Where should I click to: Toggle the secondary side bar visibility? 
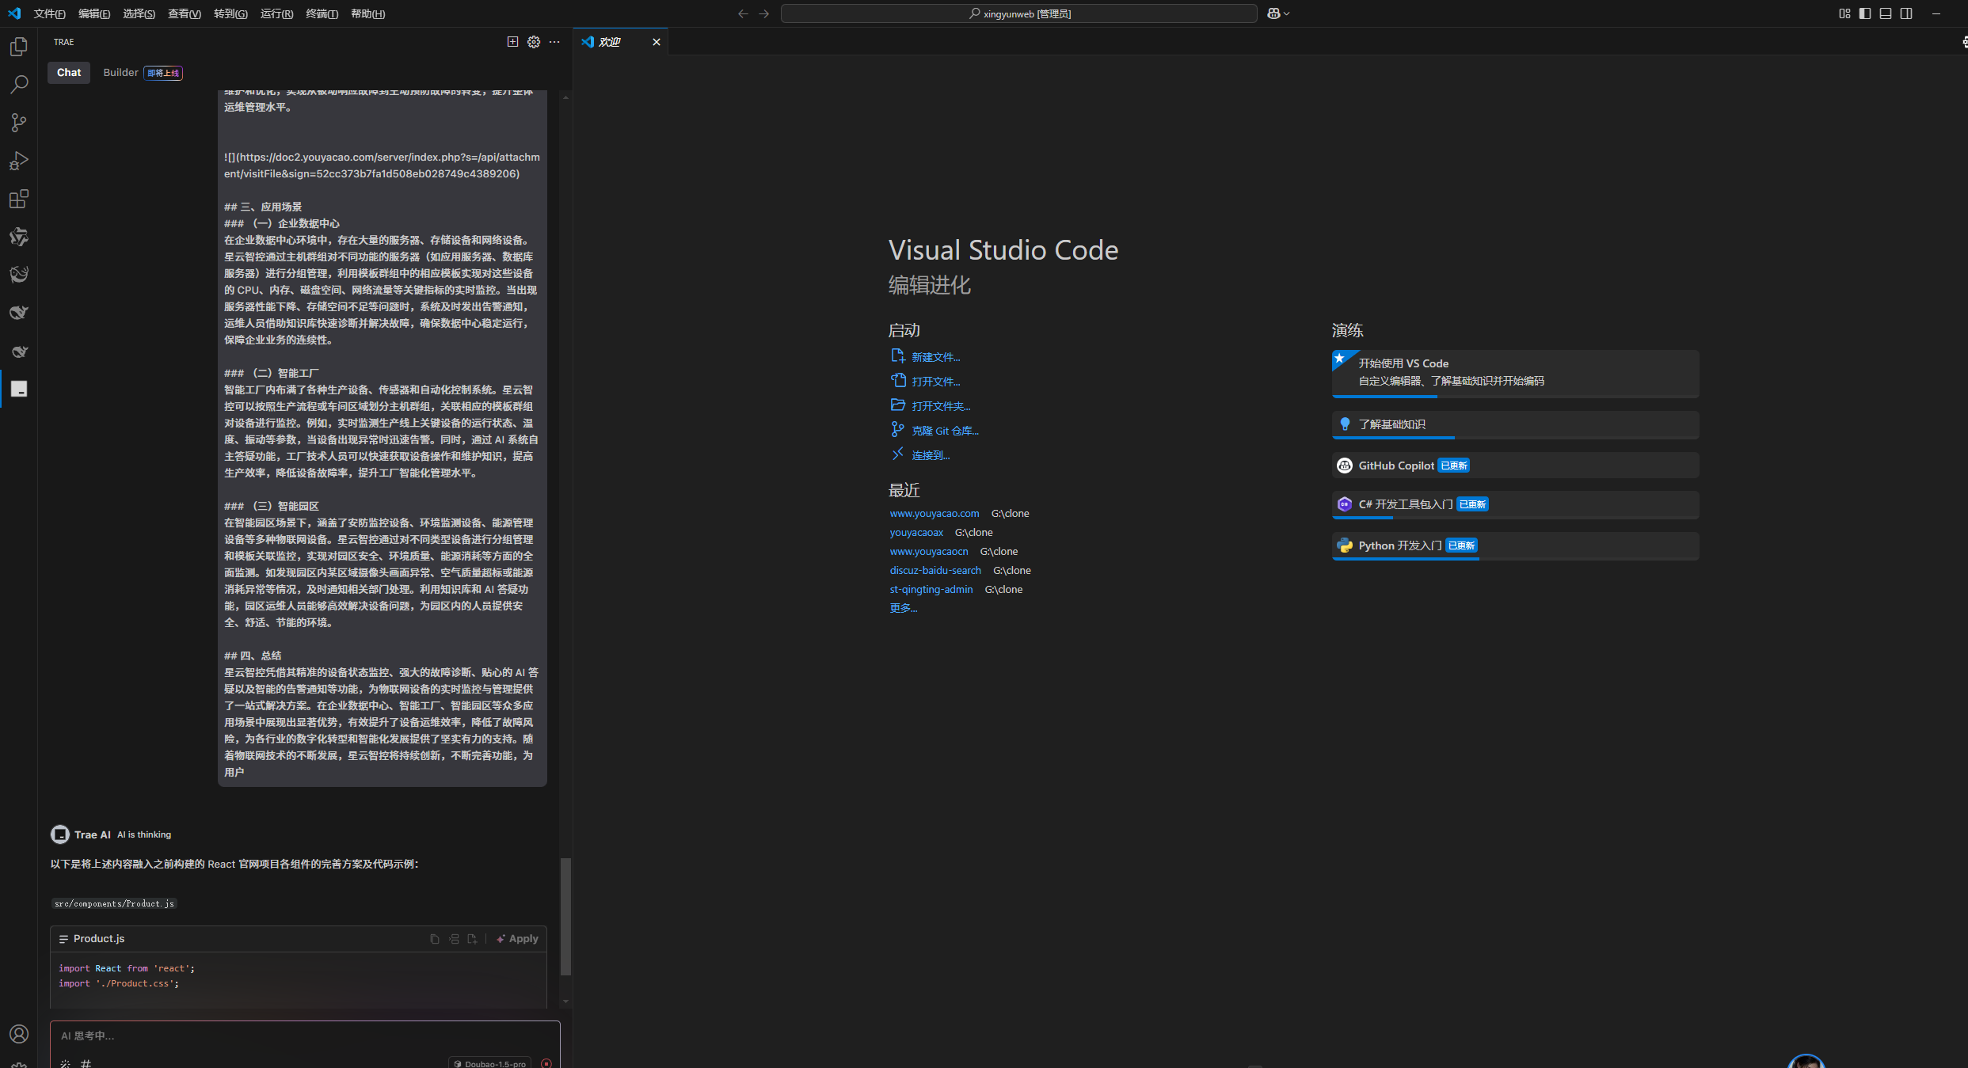tap(1906, 13)
